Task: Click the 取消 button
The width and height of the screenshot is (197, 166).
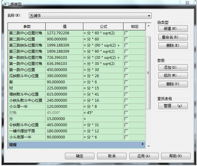Action: (x=112, y=156)
